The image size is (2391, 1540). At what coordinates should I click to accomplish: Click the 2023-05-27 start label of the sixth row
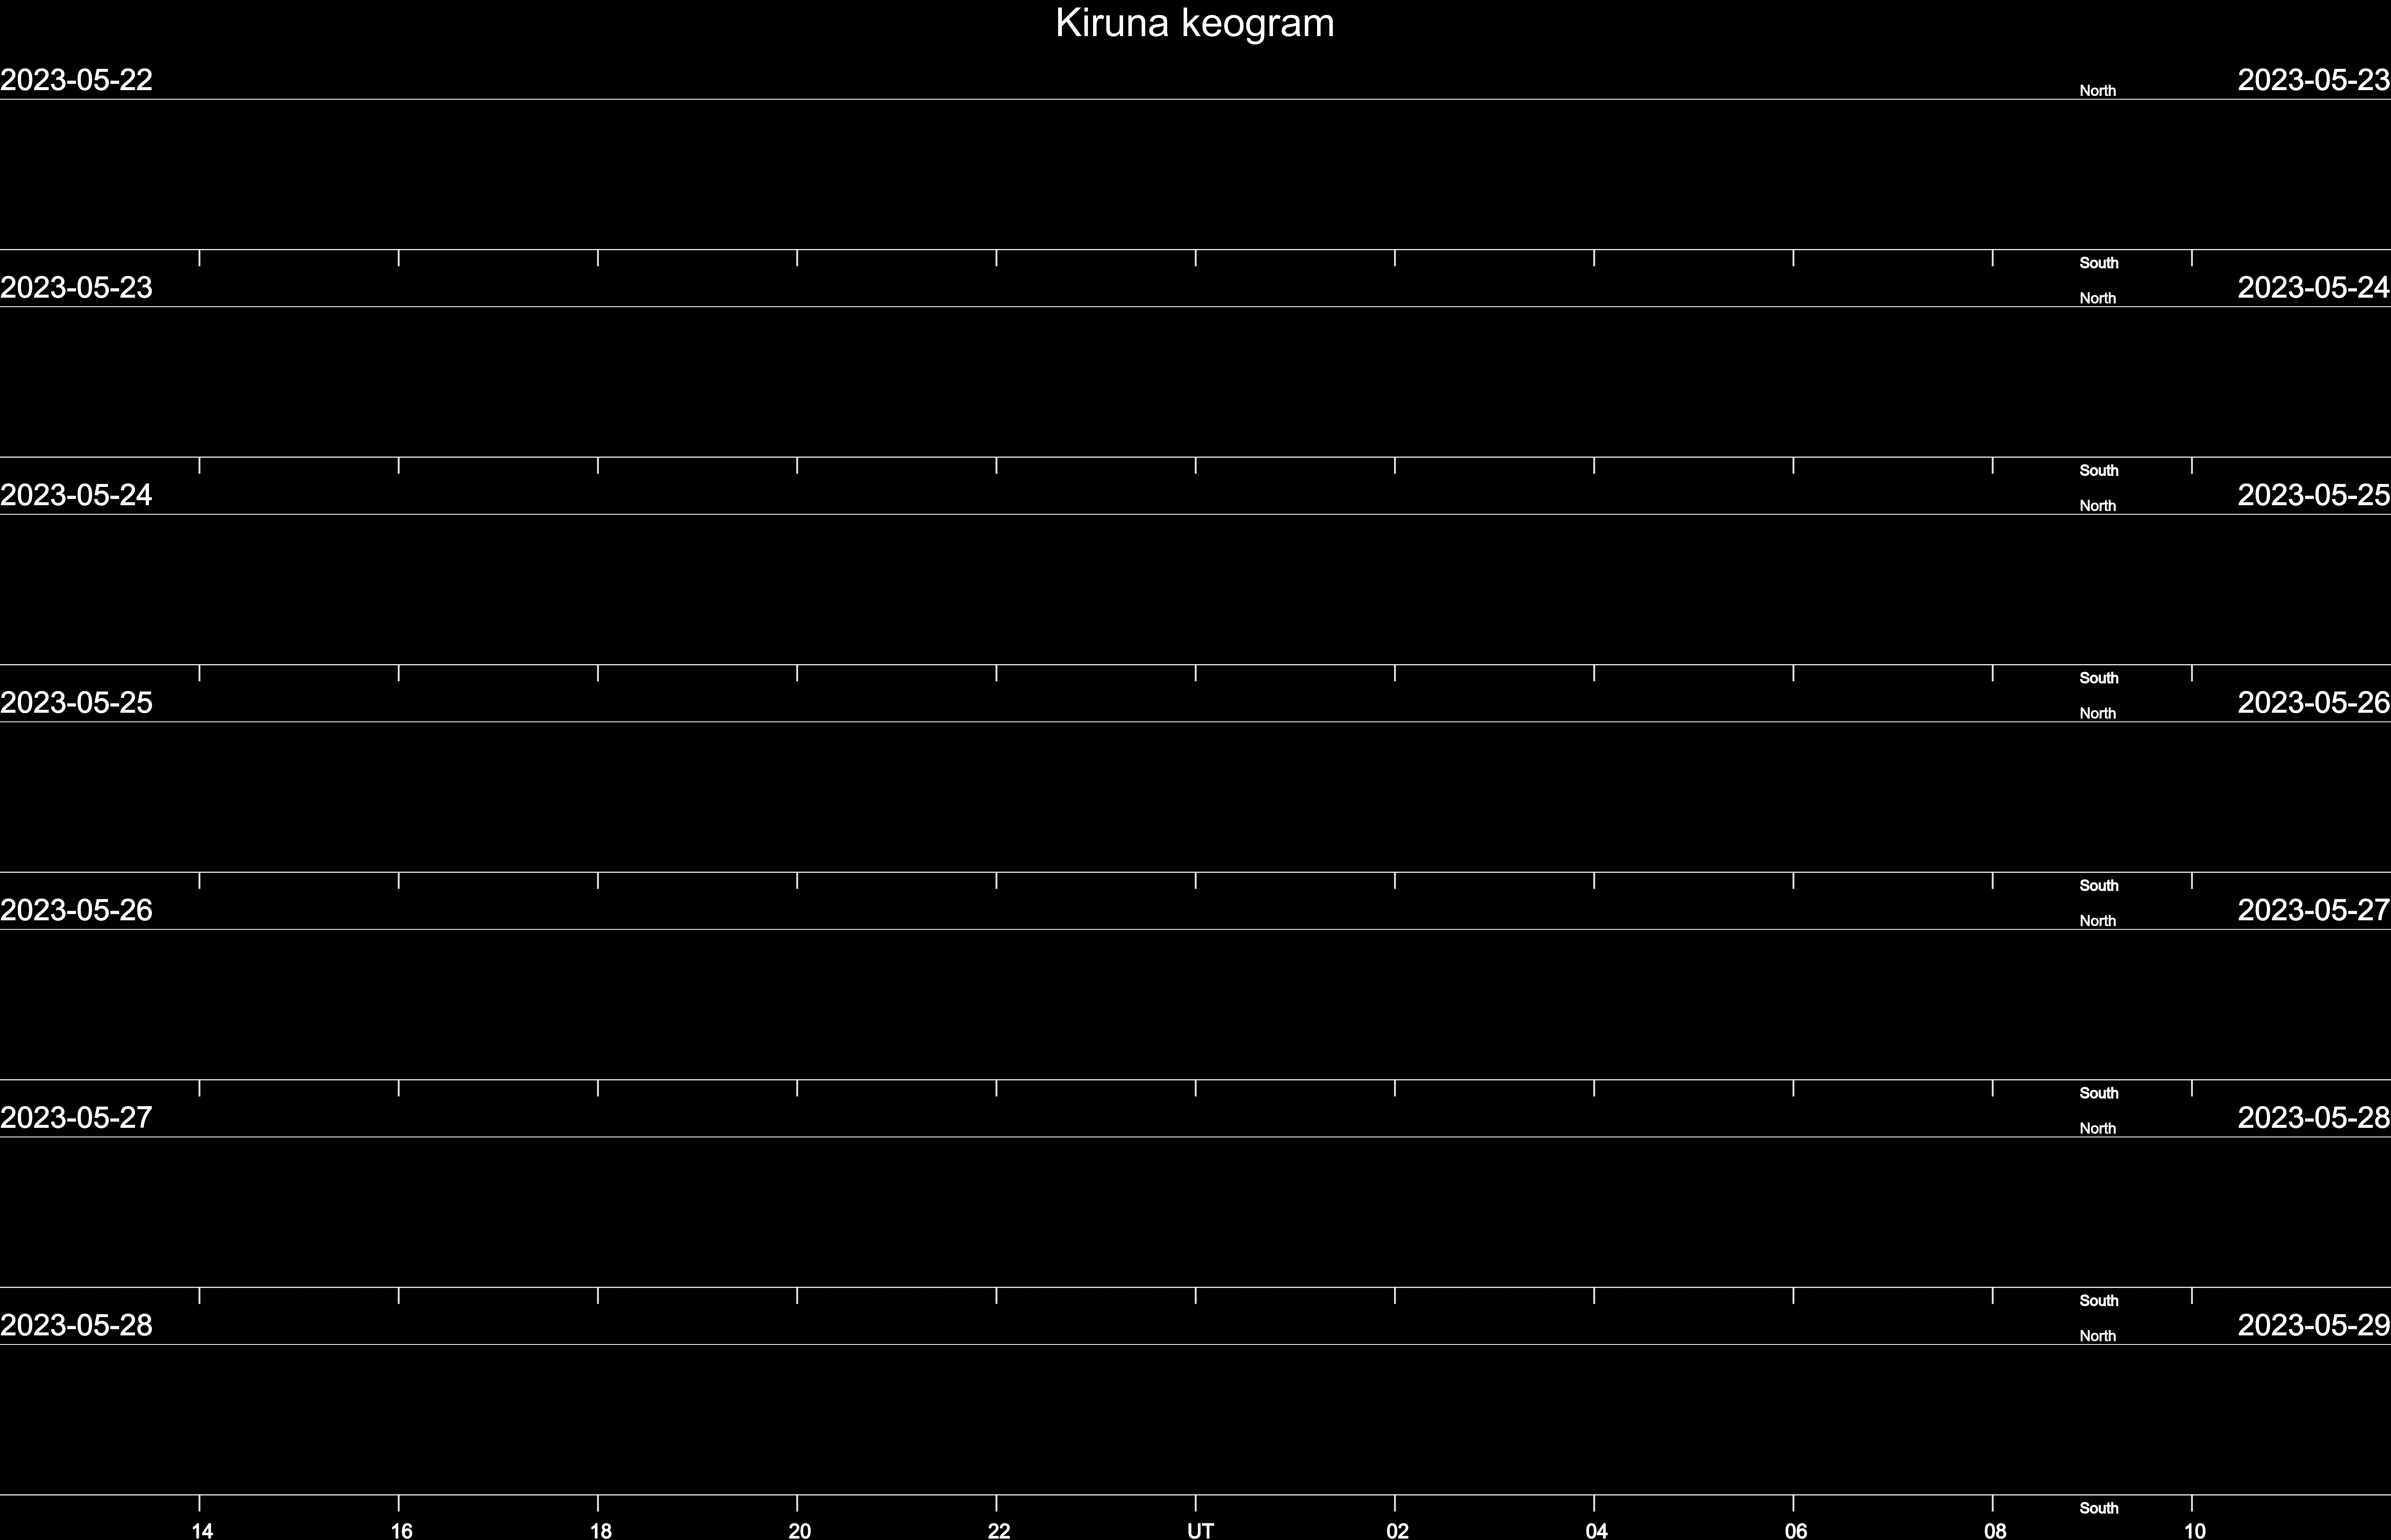coord(76,1118)
